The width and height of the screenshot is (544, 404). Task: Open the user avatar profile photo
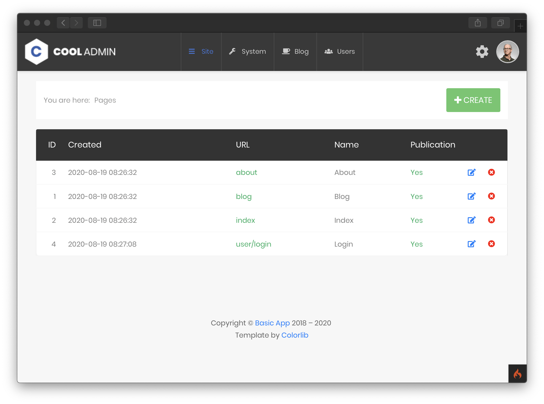[x=507, y=51]
